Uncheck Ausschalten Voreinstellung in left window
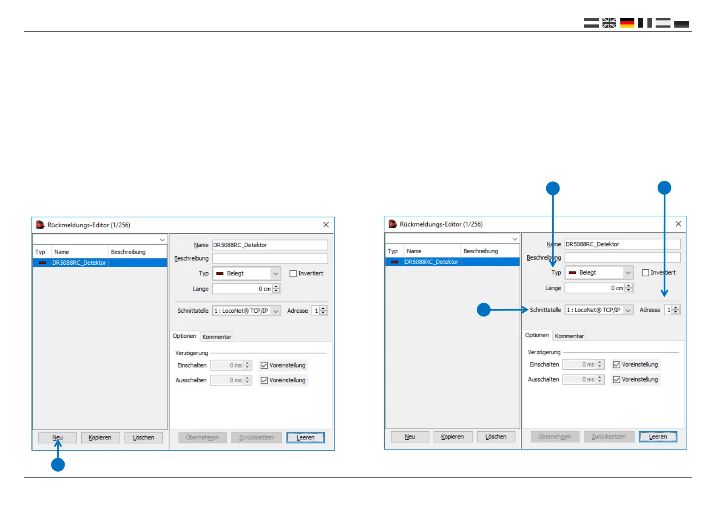The image size is (716, 506). (x=264, y=380)
